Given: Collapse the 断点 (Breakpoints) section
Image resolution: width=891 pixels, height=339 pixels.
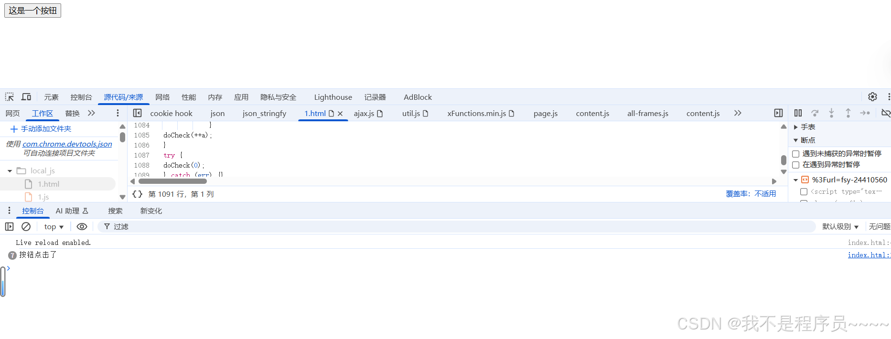Looking at the screenshot, I should [x=796, y=140].
